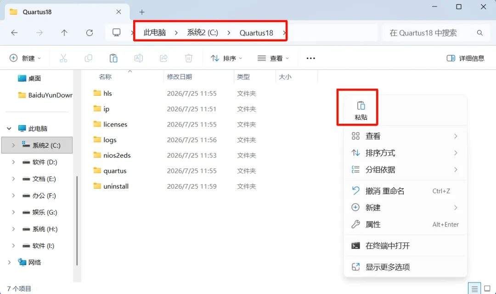
Task: Select the logs folder
Action: [105, 140]
